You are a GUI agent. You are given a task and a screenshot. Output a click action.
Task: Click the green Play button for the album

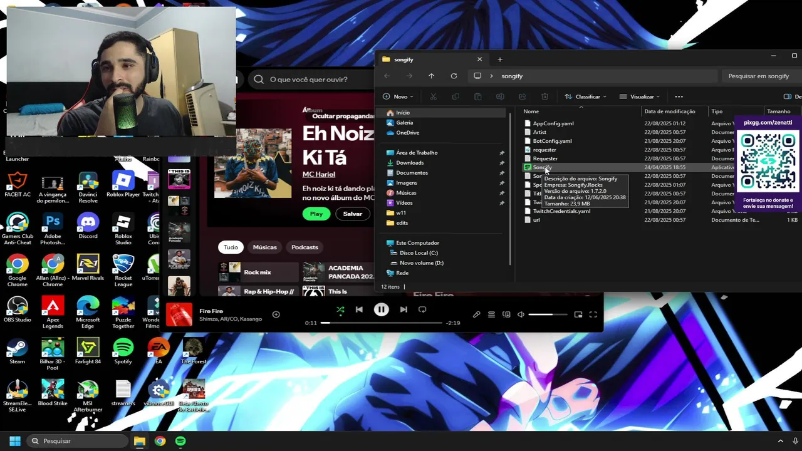click(x=316, y=214)
